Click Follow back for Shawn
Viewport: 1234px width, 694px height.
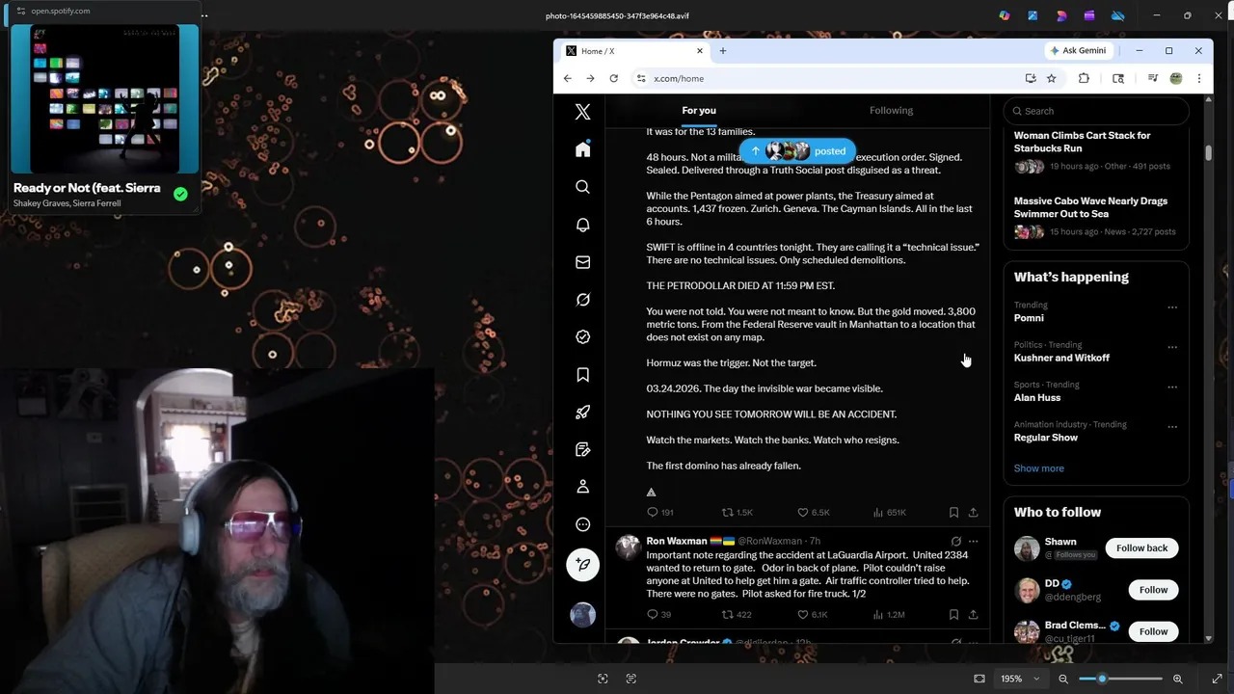[1141, 548]
